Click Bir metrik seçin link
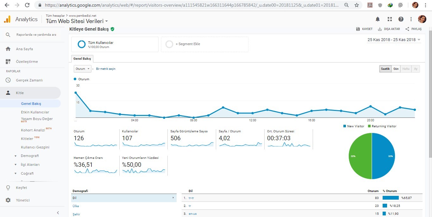This screenshot has width=432, height=217. pos(106,69)
